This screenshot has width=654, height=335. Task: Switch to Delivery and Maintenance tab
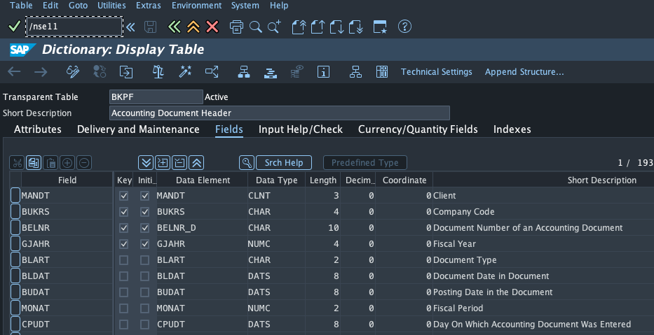coord(138,129)
